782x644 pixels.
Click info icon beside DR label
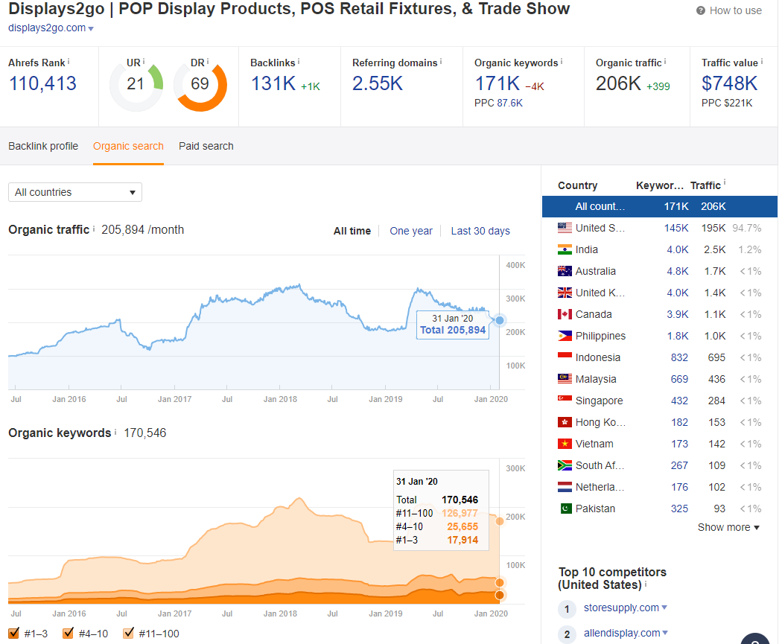click(x=208, y=61)
